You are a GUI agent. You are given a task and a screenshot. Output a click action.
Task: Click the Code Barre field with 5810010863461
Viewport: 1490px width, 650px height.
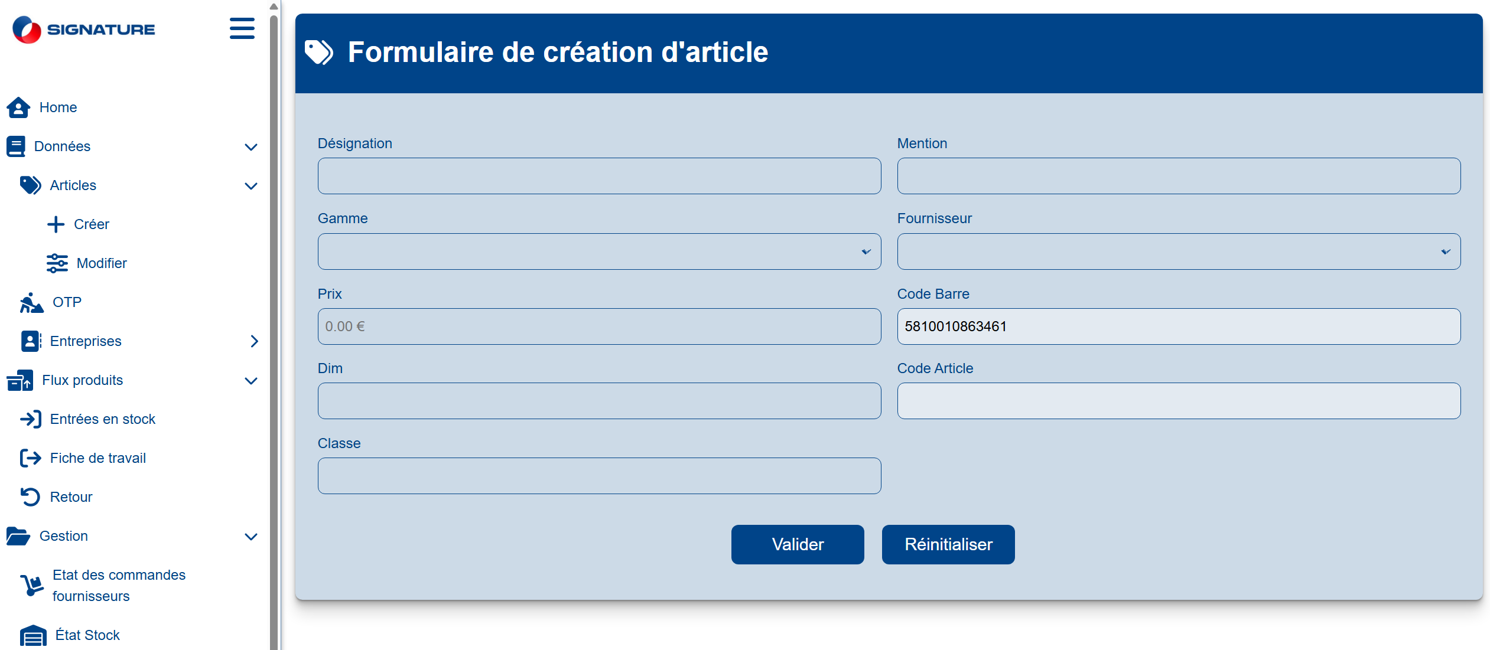(1179, 326)
